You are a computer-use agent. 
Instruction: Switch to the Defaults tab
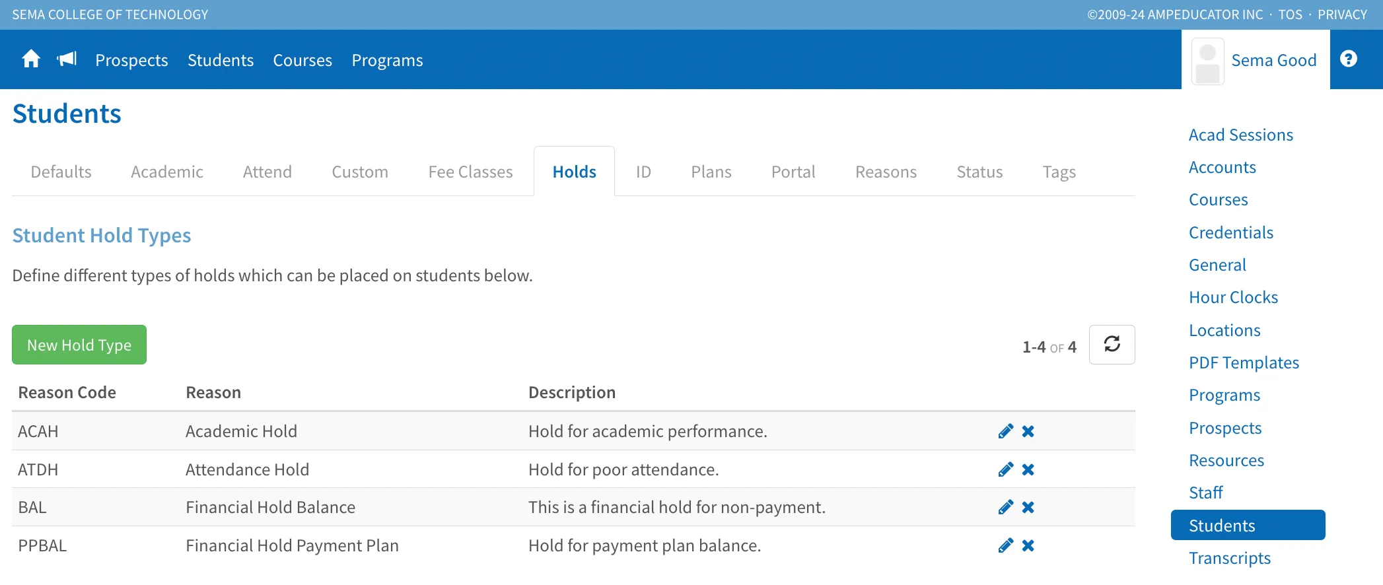tap(61, 172)
